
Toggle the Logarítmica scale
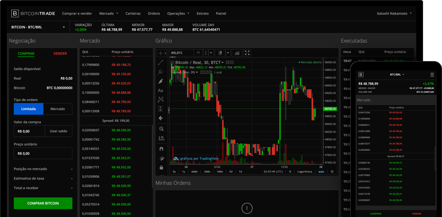click(x=305, y=172)
